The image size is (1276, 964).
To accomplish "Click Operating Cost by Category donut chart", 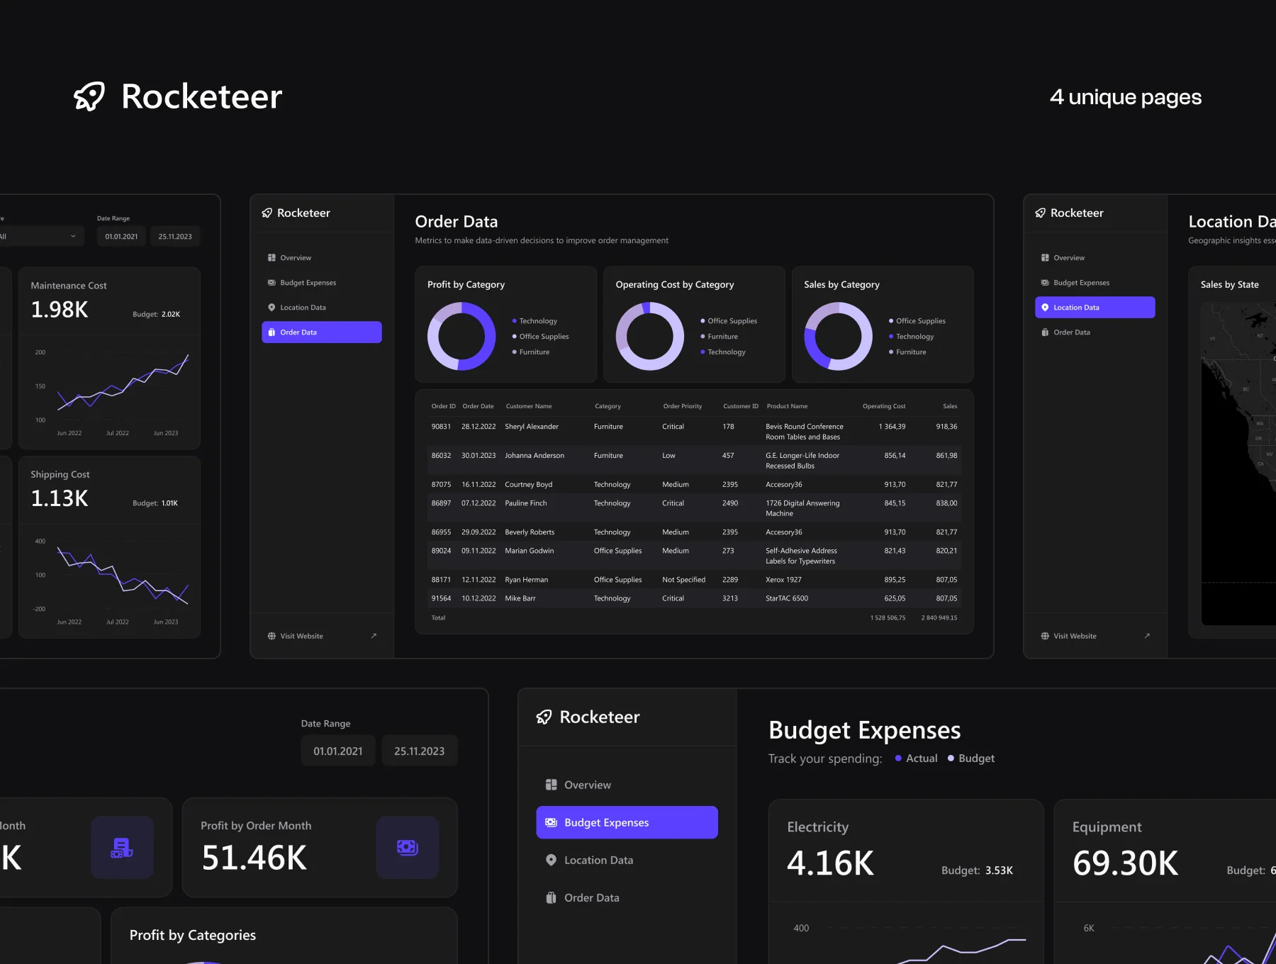I will click(x=650, y=337).
